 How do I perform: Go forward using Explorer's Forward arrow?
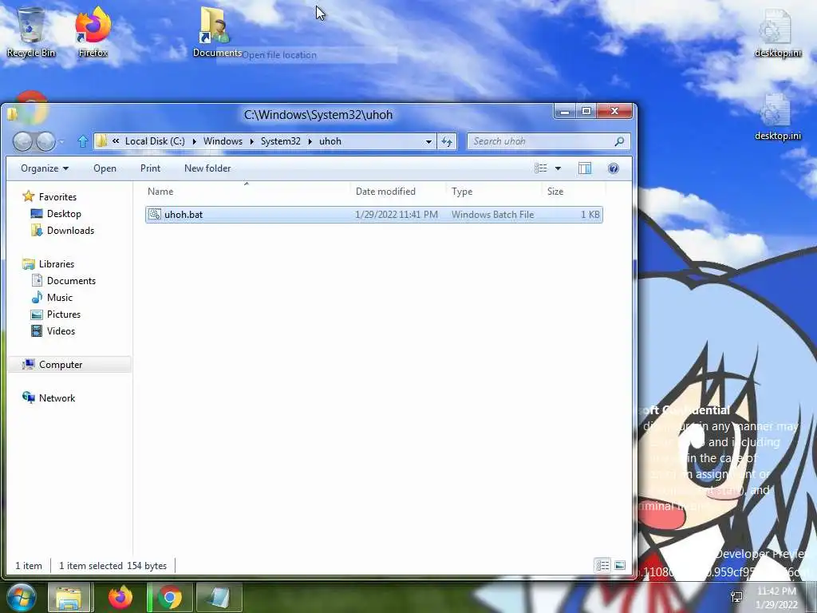(45, 141)
